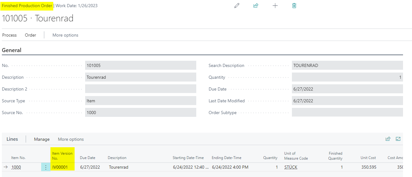
Task: Click Search Description field TOURENRAD
Action: pos(347,65)
